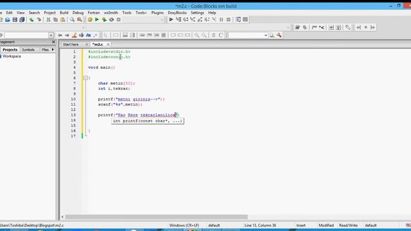The height and width of the screenshot is (231, 411).
Task: Open the Build menu
Action: coord(64,13)
